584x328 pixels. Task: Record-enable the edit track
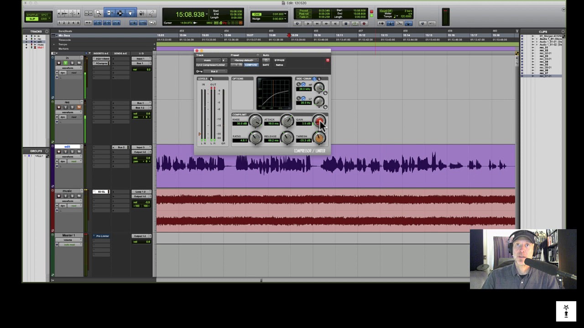(58, 152)
